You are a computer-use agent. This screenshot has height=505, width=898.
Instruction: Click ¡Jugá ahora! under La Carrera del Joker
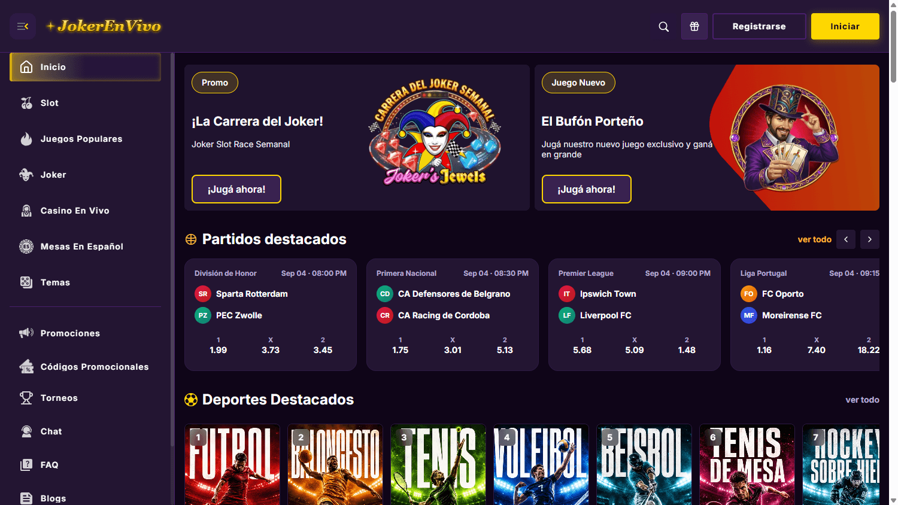point(236,189)
